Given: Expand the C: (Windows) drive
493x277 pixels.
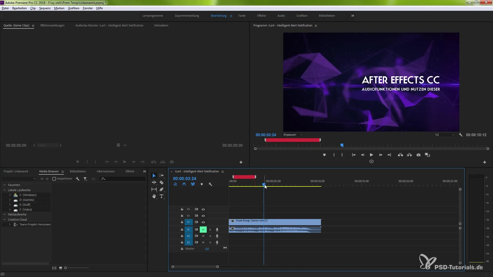Looking at the screenshot, I should (x=10, y=195).
